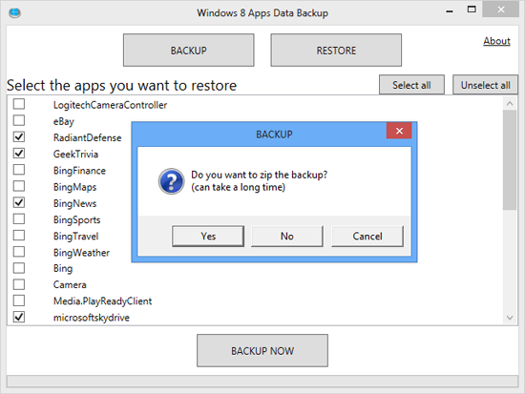Click the Unselect all button
This screenshot has width=525, height=394.
[x=485, y=85]
